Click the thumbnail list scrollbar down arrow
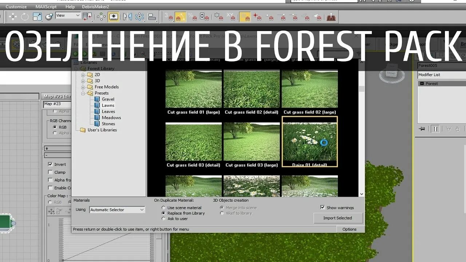This screenshot has height=262, width=466. [362, 194]
